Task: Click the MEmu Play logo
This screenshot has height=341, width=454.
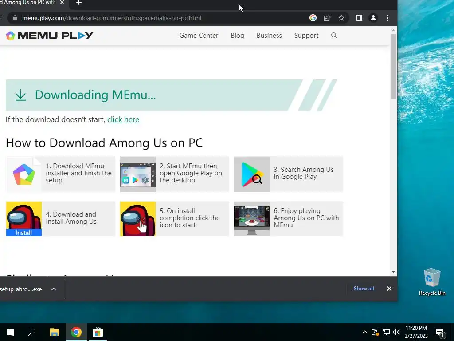Action: [50, 36]
